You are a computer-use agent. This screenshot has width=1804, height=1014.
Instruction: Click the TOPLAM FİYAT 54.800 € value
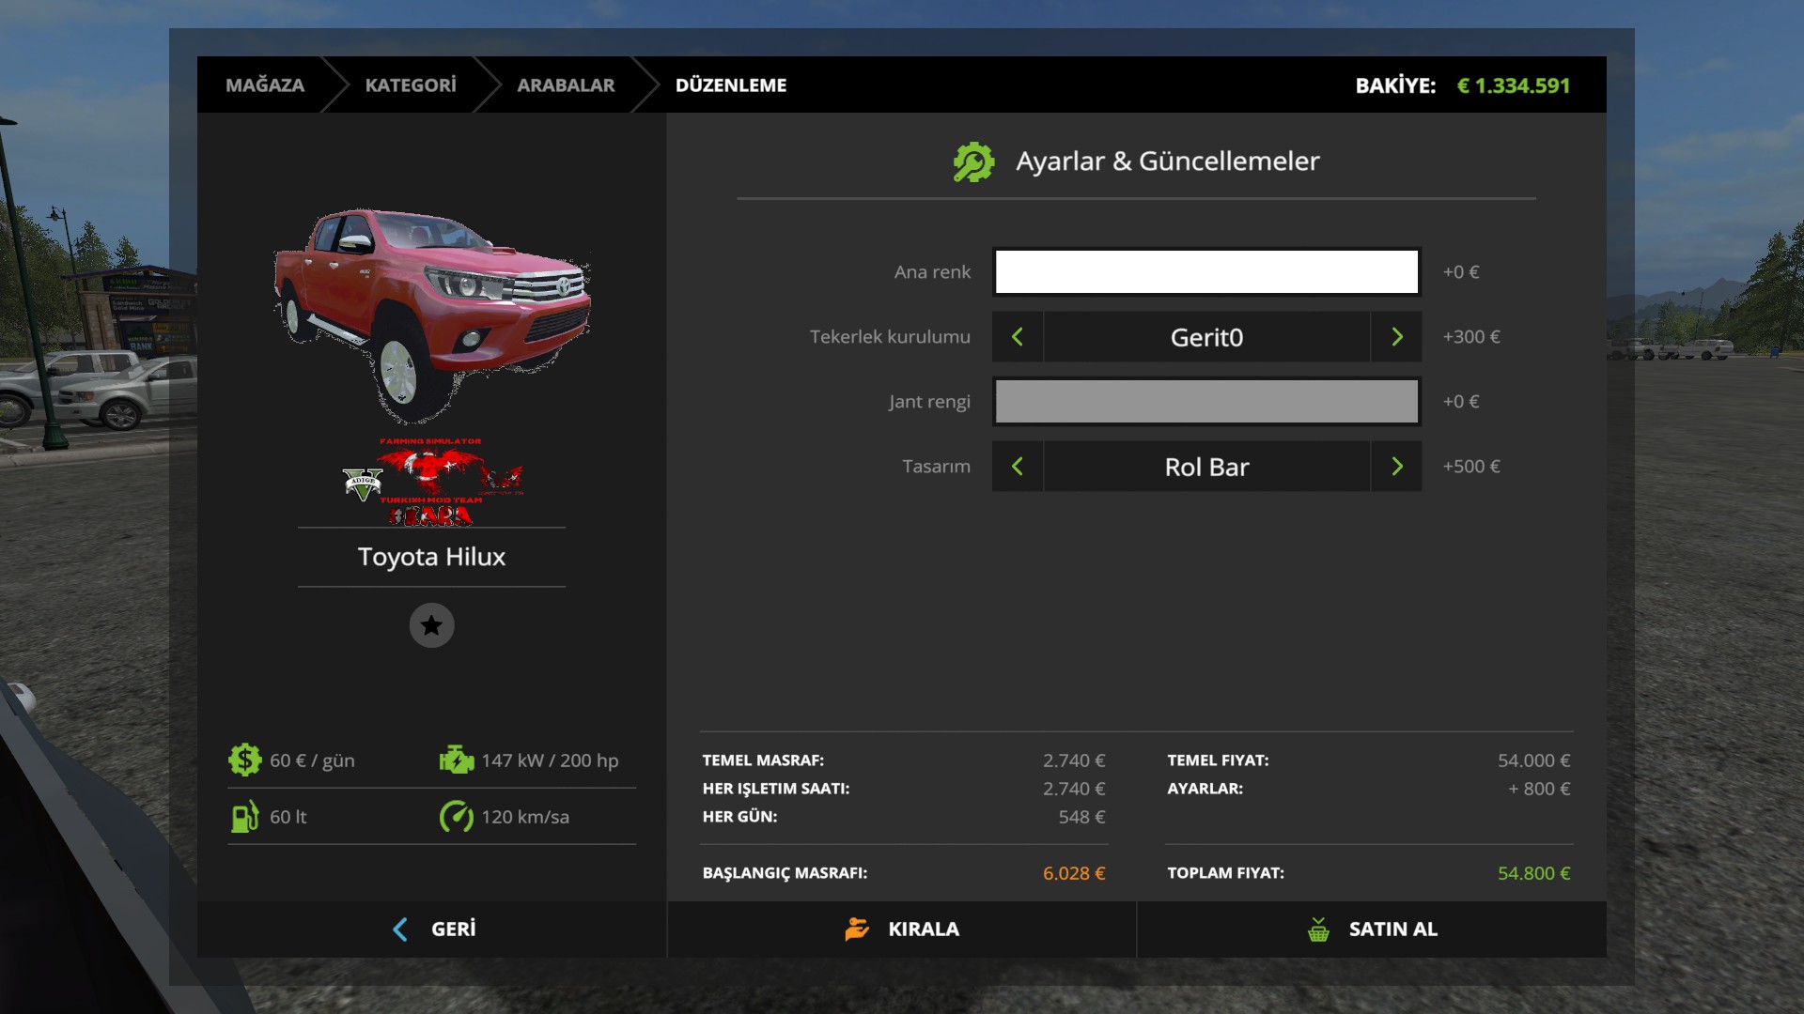[1533, 873]
